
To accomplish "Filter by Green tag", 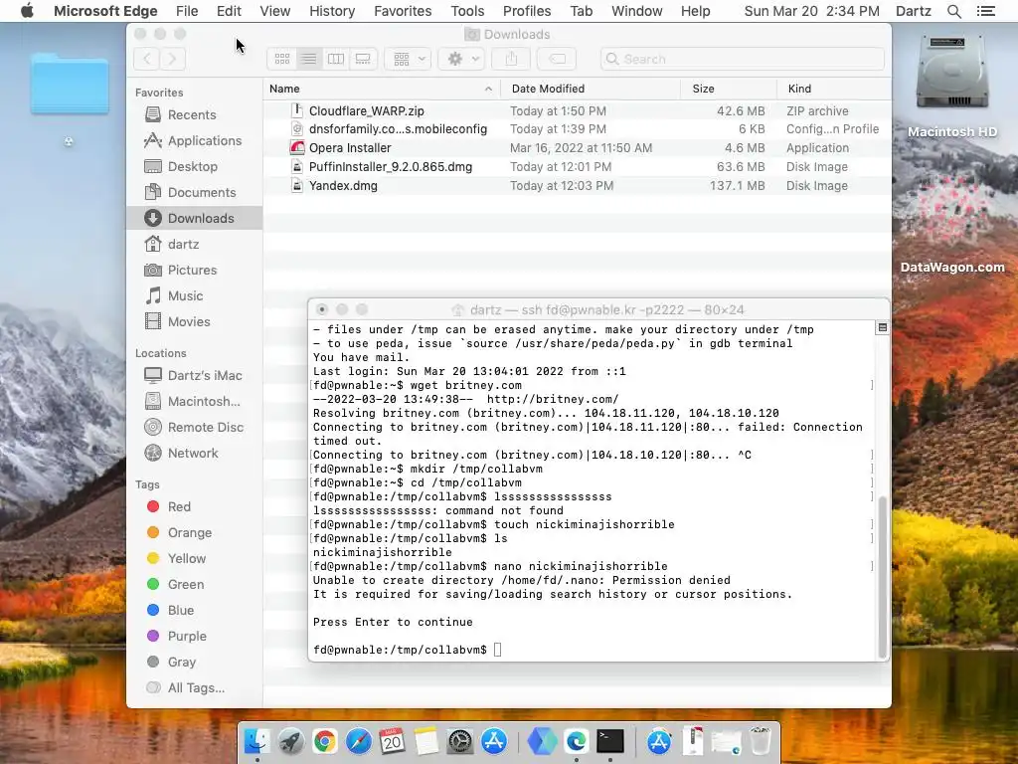I will tap(194, 585).
